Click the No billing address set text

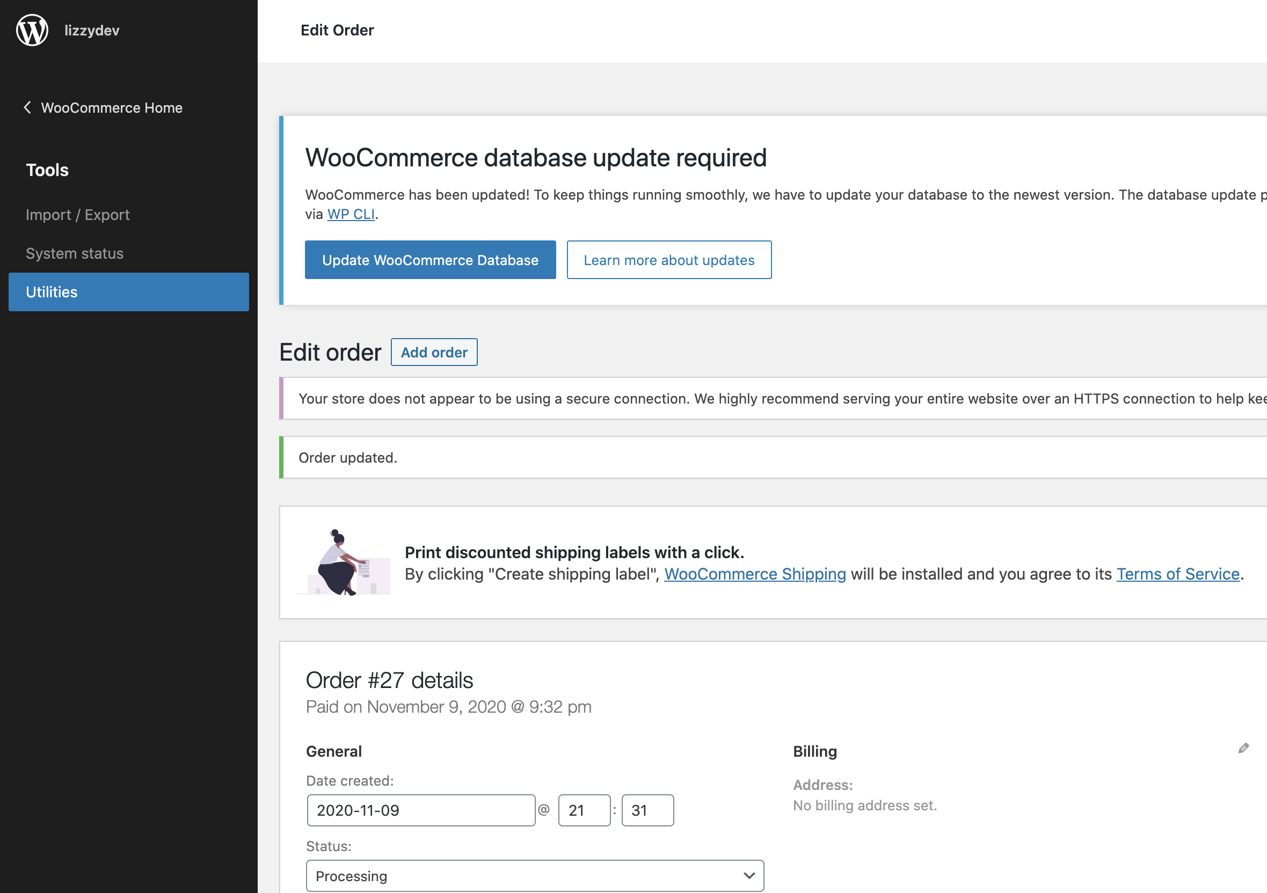(x=865, y=806)
